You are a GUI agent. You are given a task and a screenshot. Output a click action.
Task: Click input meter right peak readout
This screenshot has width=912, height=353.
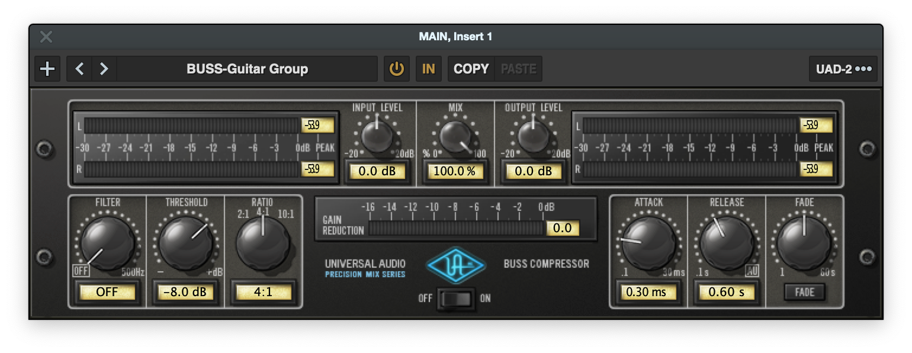click(x=317, y=169)
